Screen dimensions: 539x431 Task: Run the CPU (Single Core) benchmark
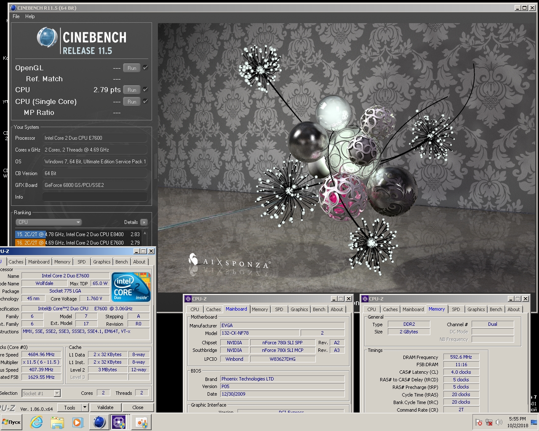(x=132, y=101)
